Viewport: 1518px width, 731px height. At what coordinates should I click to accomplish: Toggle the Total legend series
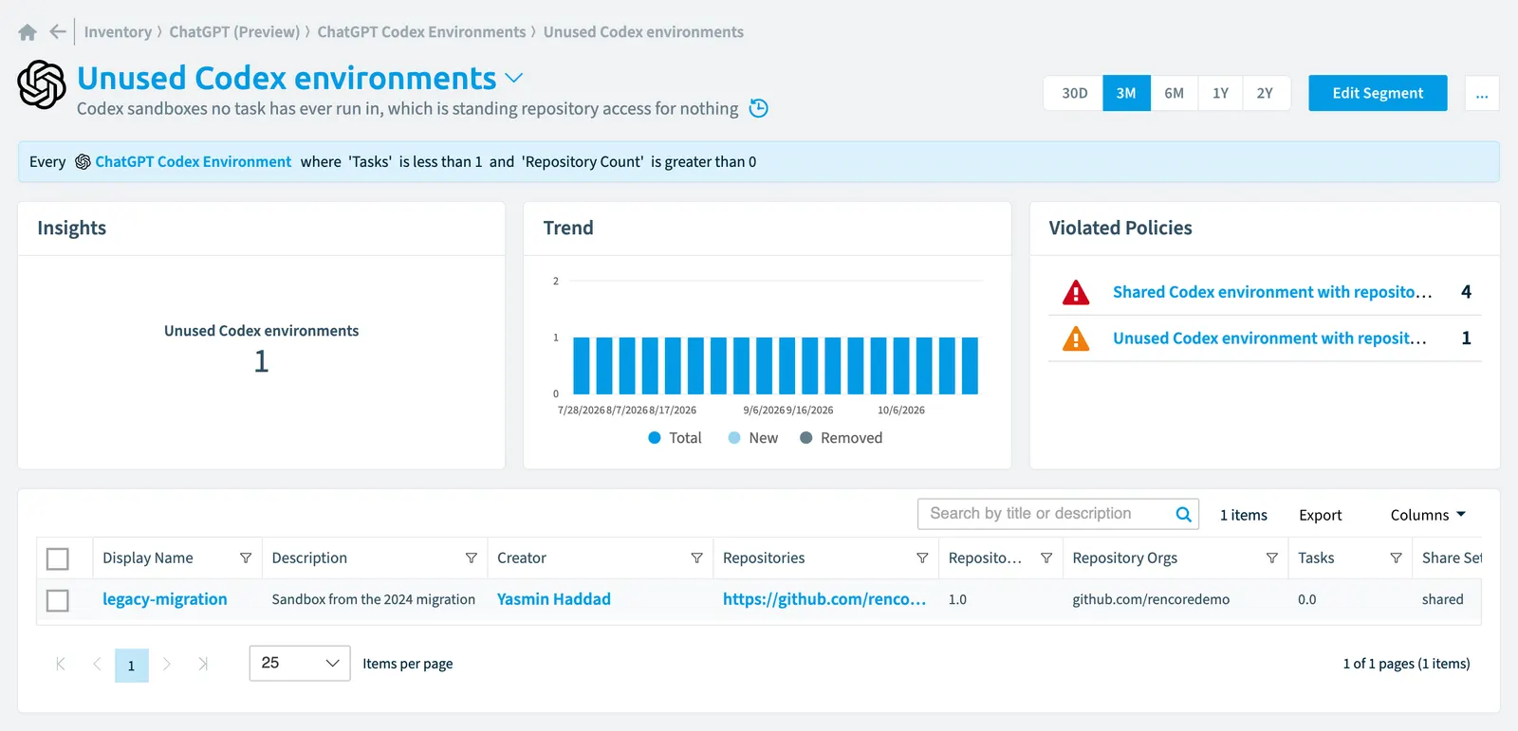point(675,438)
